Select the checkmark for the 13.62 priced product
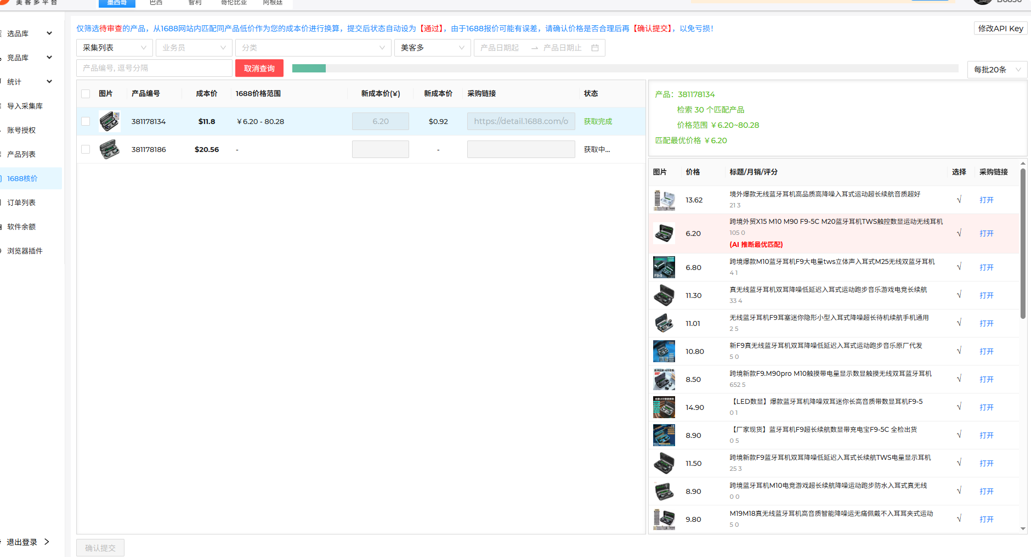The image size is (1031, 557). pyautogui.click(x=959, y=200)
